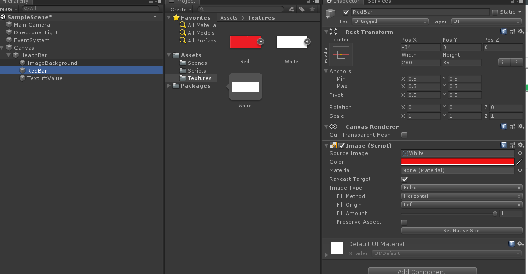Switch to the Services tab
The width and height of the screenshot is (528, 274).
click(379, 2)
